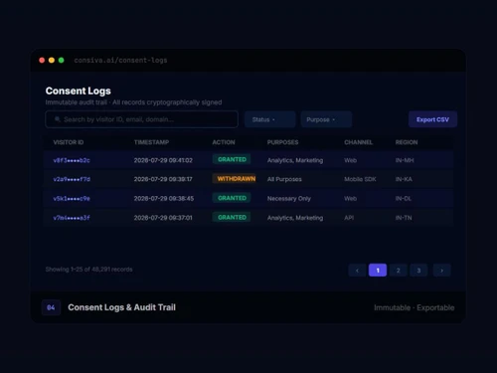Click the search magnifier icon
This screenshot has width=497, height=373.
tap(58, 119)
